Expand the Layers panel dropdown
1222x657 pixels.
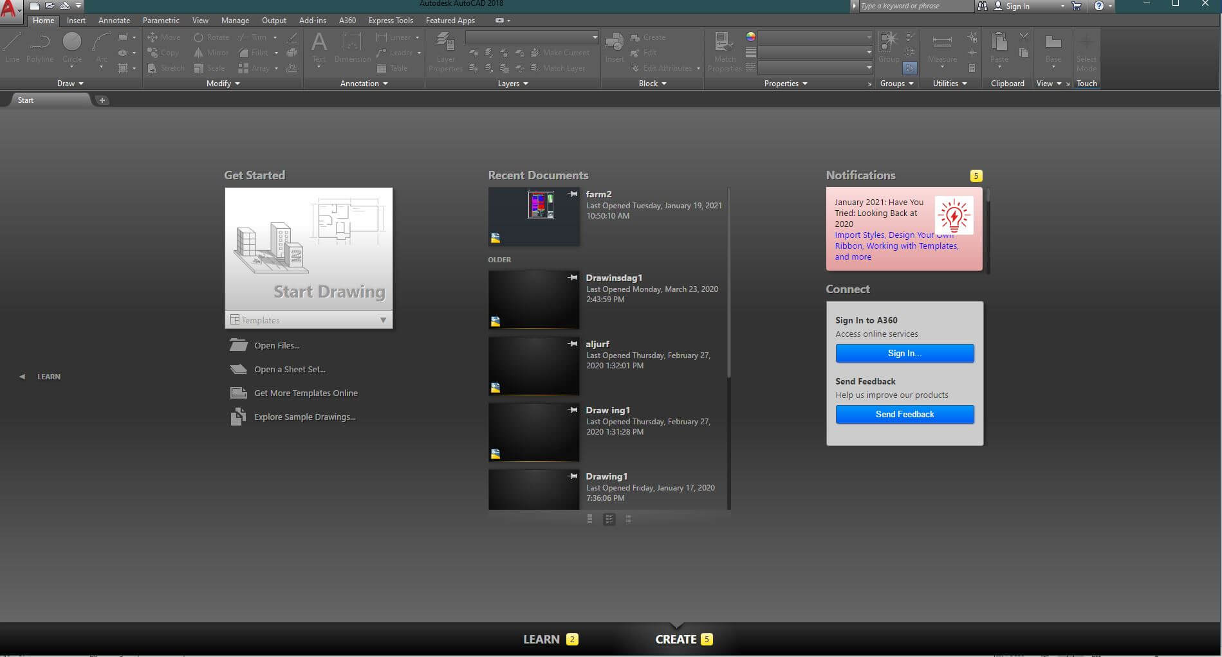pos(513,84)
